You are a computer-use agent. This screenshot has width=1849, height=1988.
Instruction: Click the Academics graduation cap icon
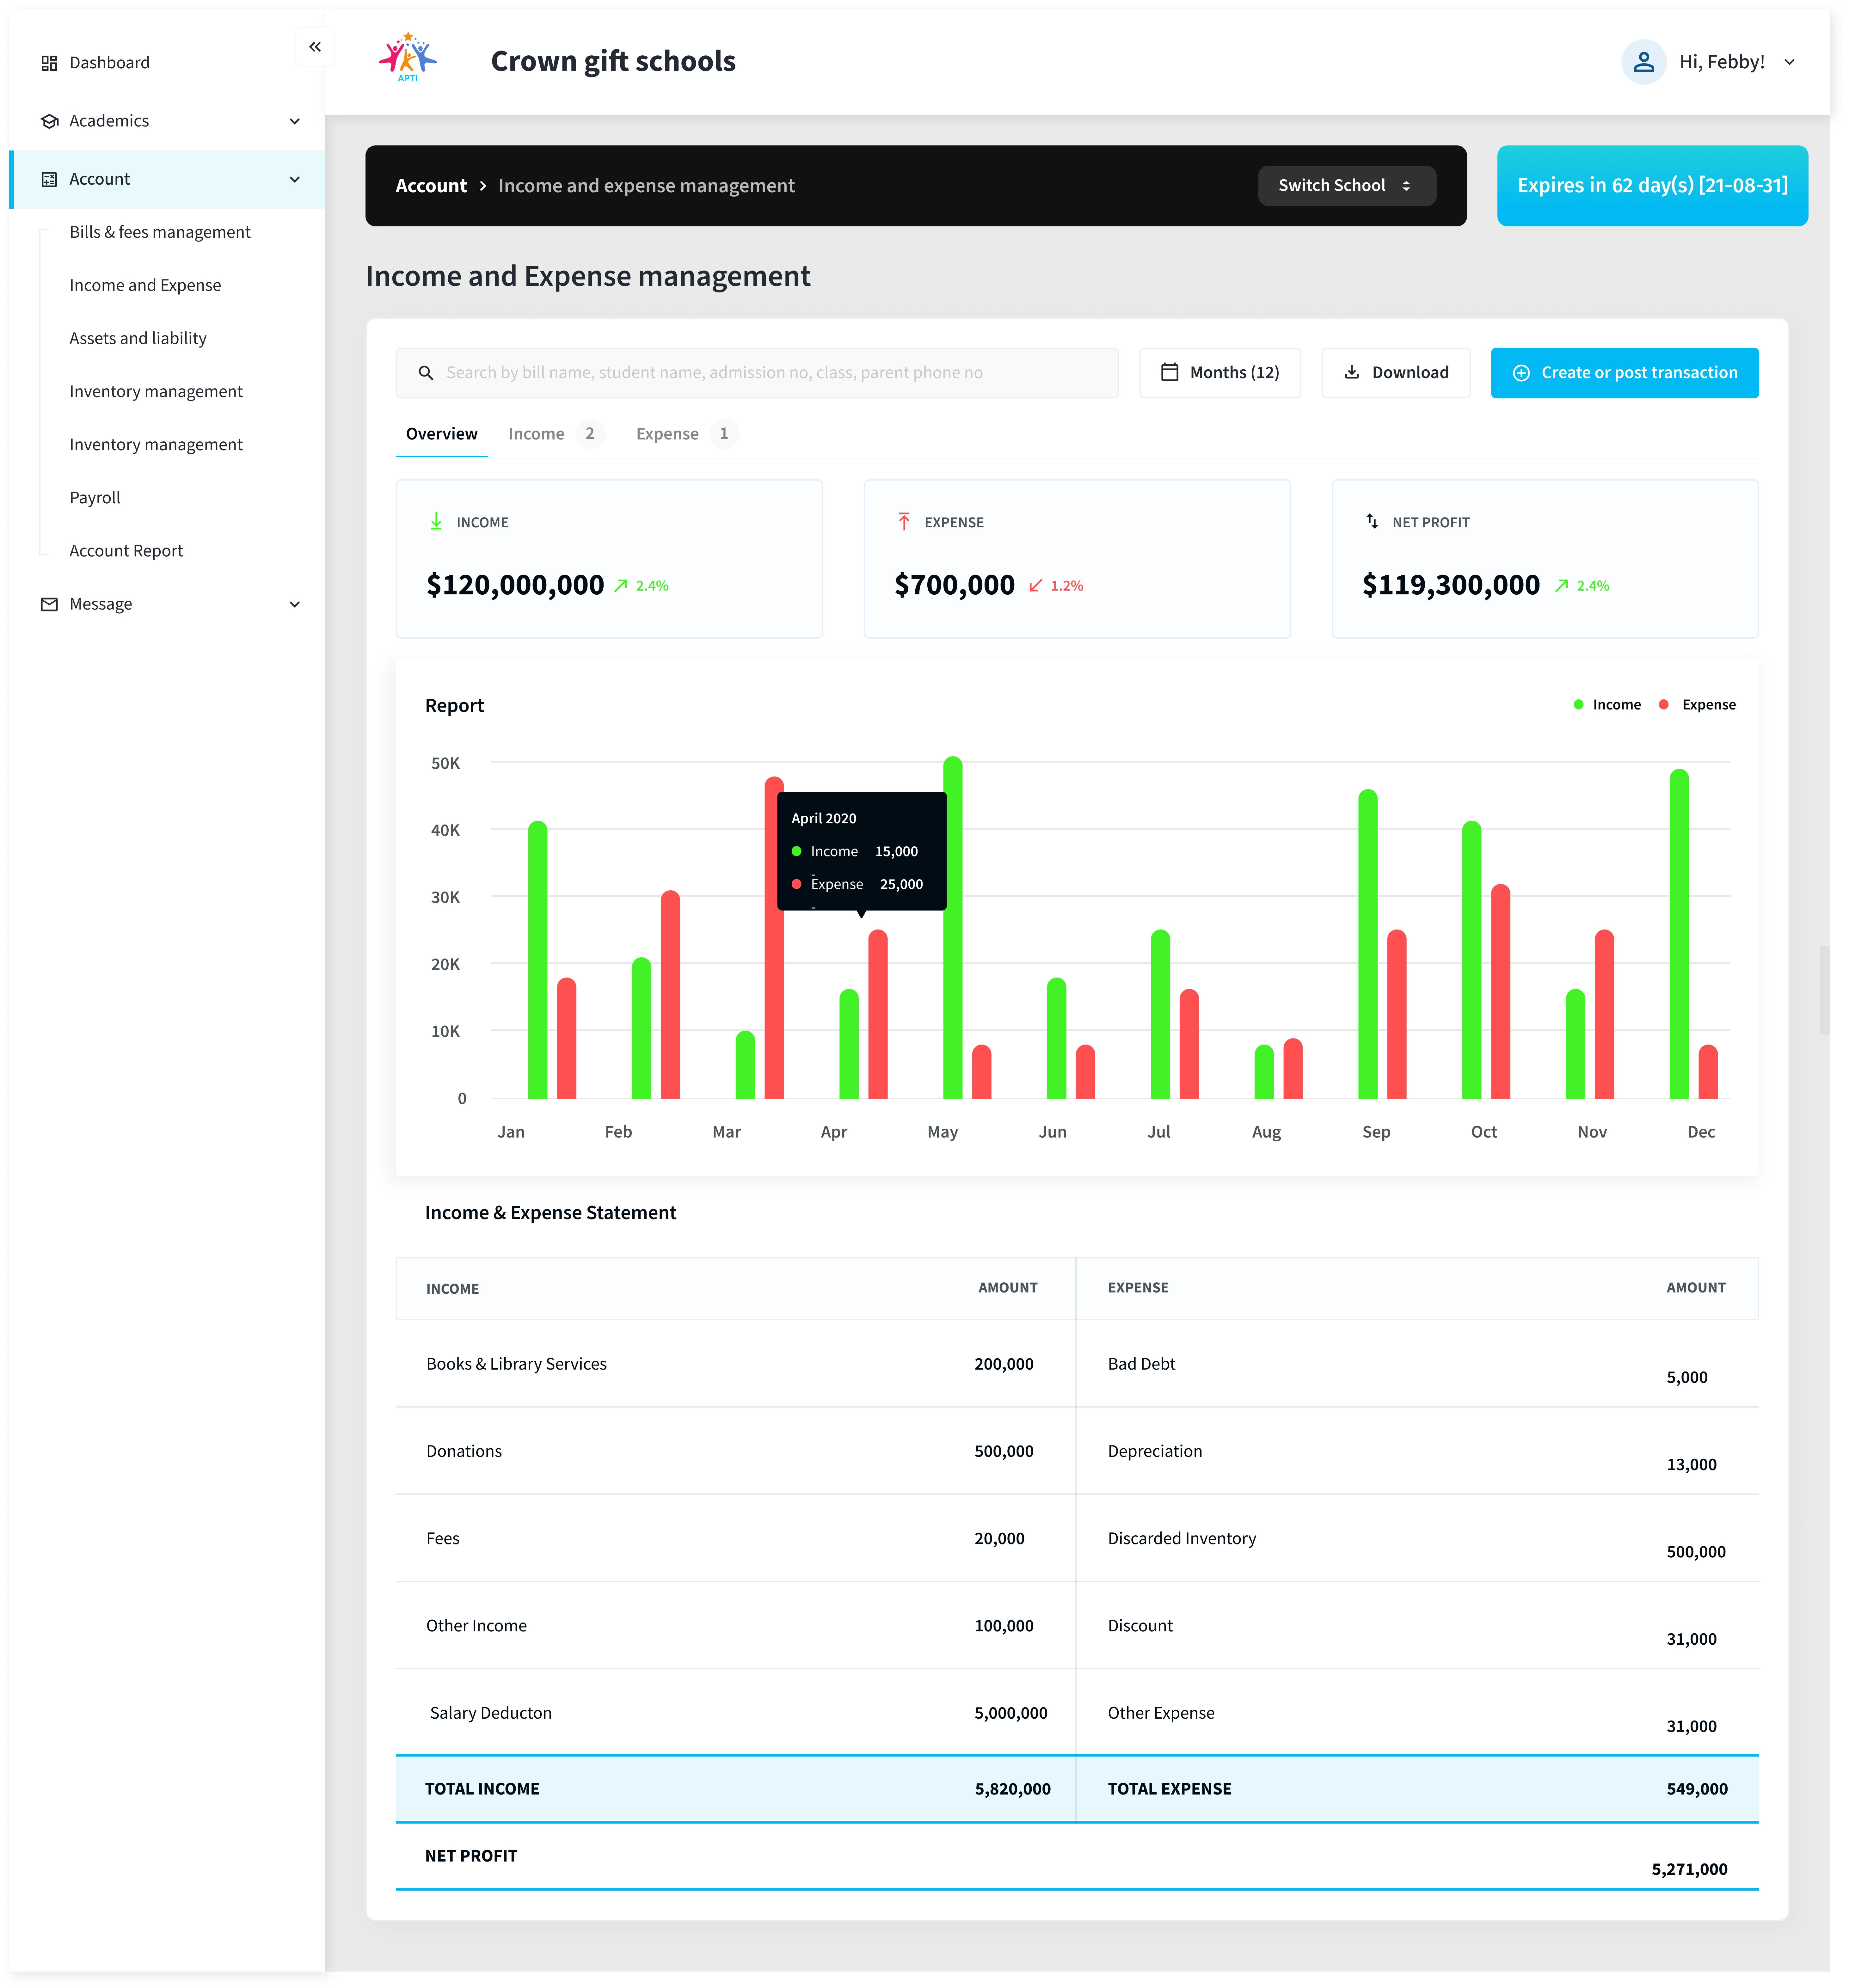[49, 121]
